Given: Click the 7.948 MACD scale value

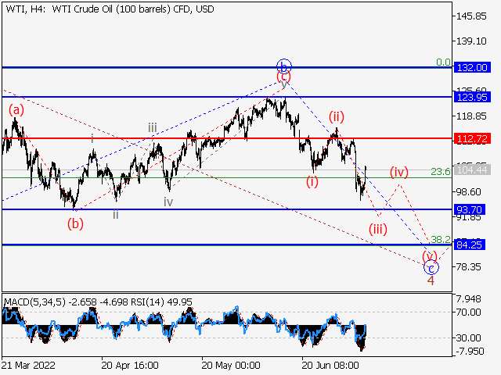Looking at the screenshot, I should coord(468,299).
